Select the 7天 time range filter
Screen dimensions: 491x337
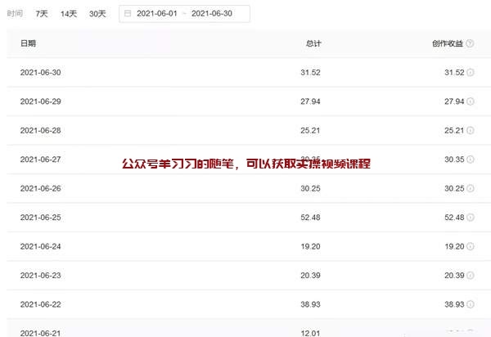pyautogui.click(x=42, y=14)
